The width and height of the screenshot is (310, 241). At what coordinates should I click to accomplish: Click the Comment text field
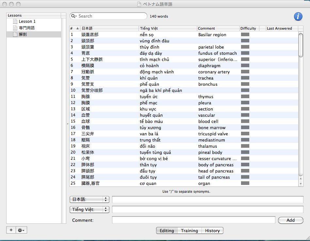tap(194, 220)
